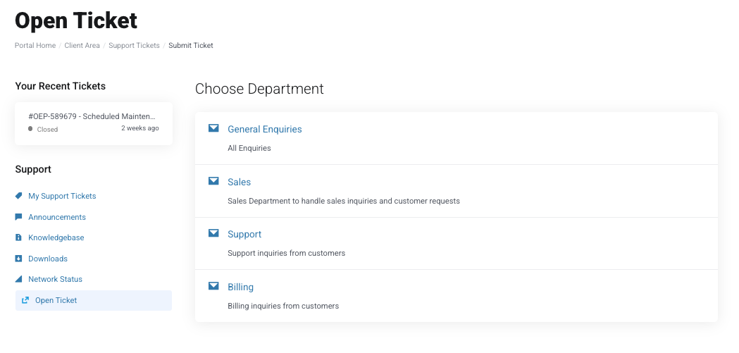Choose the Sales department link
The image size is (739, 353).
point(239,182)
